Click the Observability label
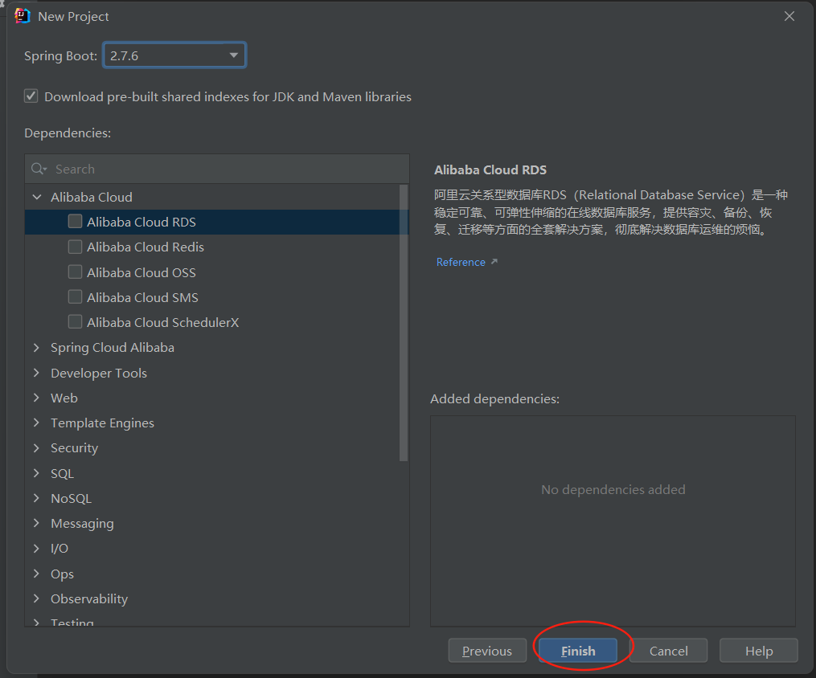 tap(89, 598)
